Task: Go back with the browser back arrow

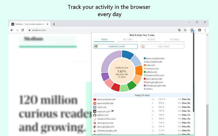Action: [x=12, y=30]
